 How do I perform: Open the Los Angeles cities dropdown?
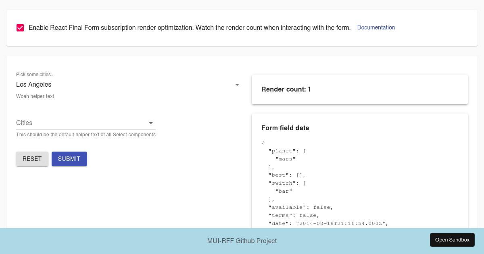[129, 85]
